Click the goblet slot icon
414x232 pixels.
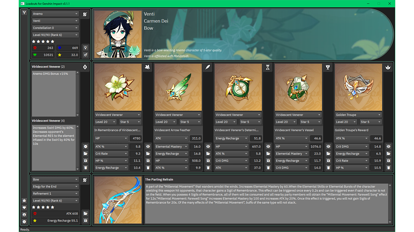pos(328,67)
